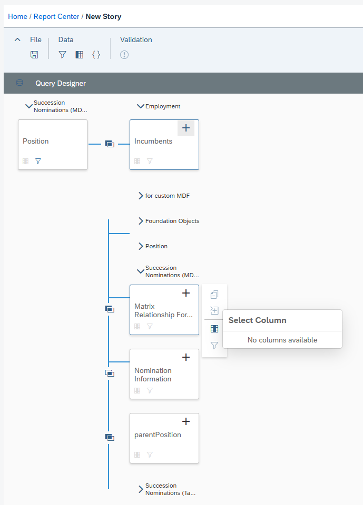This screenshot has height=505, width=363.
Task: Click the filter icon in parentPosition card
Action: [x=150, y=454]
